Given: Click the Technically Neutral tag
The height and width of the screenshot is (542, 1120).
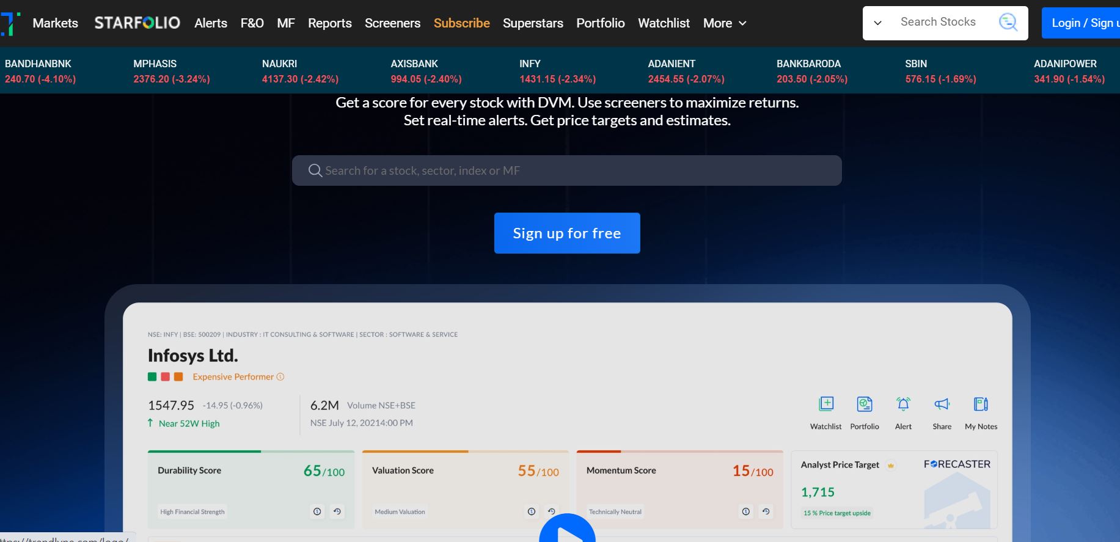Looking at the screenshot, I should click(615, 512).
